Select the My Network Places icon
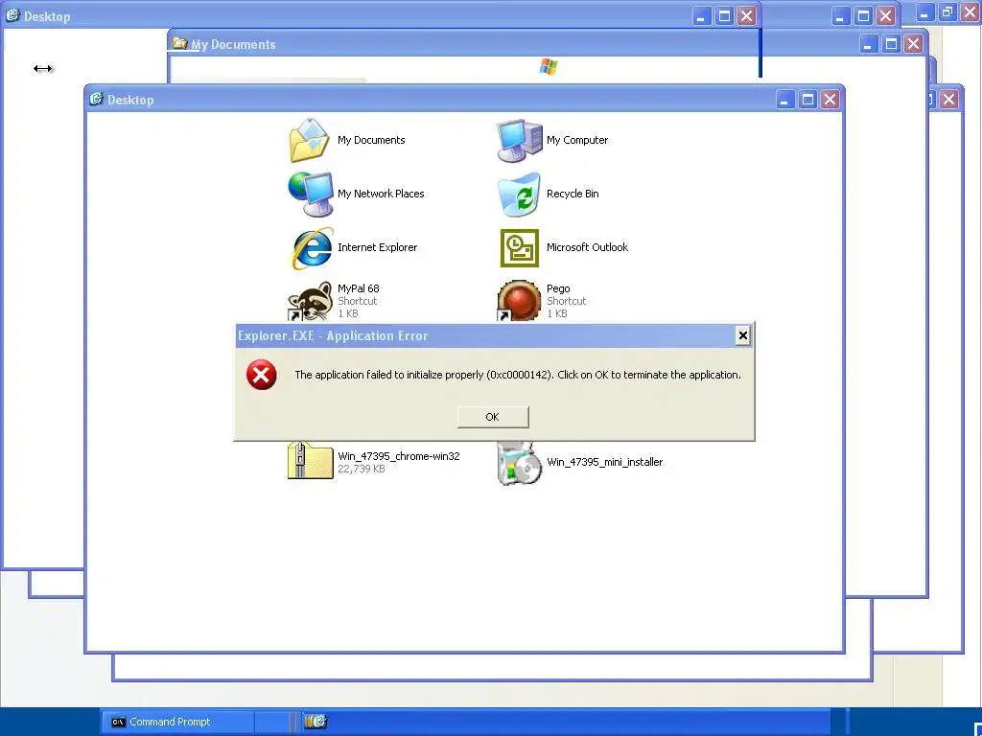Viewport: 982px width, 736px height. coord(310,194)
